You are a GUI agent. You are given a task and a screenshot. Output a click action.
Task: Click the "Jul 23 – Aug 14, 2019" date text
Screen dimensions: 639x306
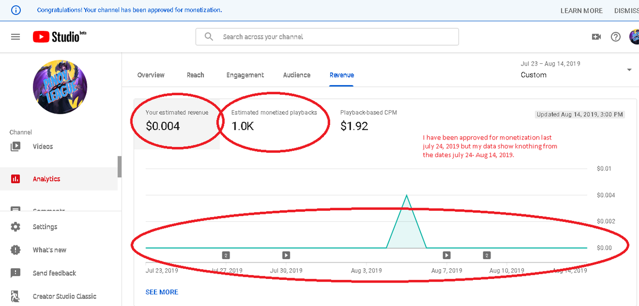pos(551,64)
